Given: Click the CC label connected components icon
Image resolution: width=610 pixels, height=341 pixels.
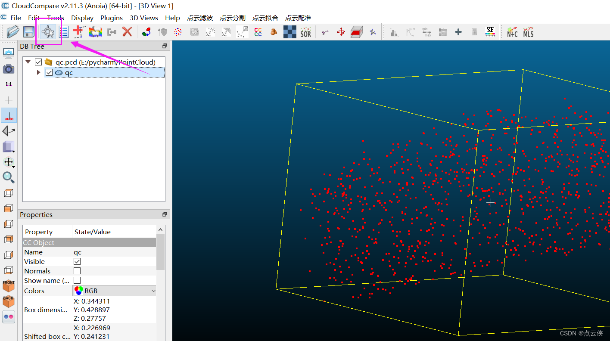Looking at the screenshot, I should click(x=258, y=32).
